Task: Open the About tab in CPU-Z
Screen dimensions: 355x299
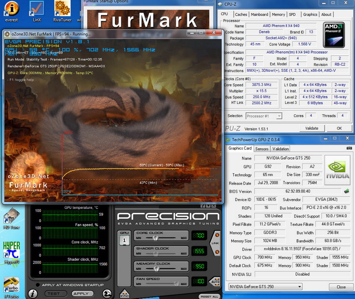Action: [326, 14]
